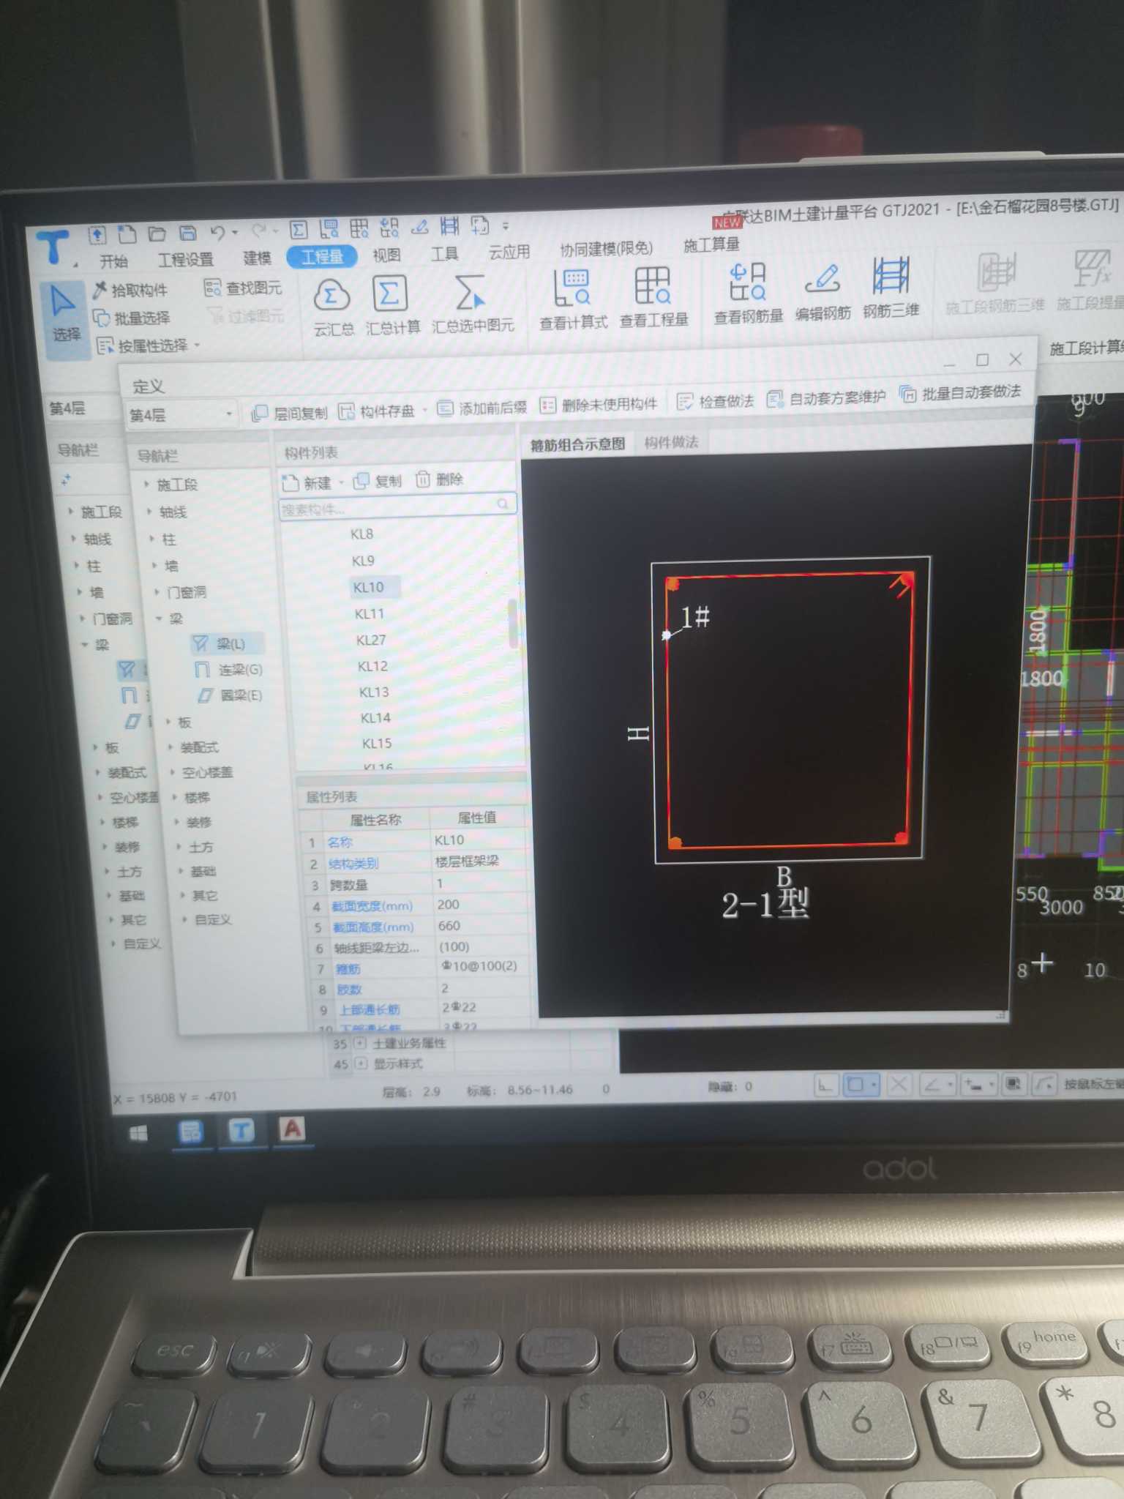Expand 土建业务属性 row 35

(x=360, y=1043)
